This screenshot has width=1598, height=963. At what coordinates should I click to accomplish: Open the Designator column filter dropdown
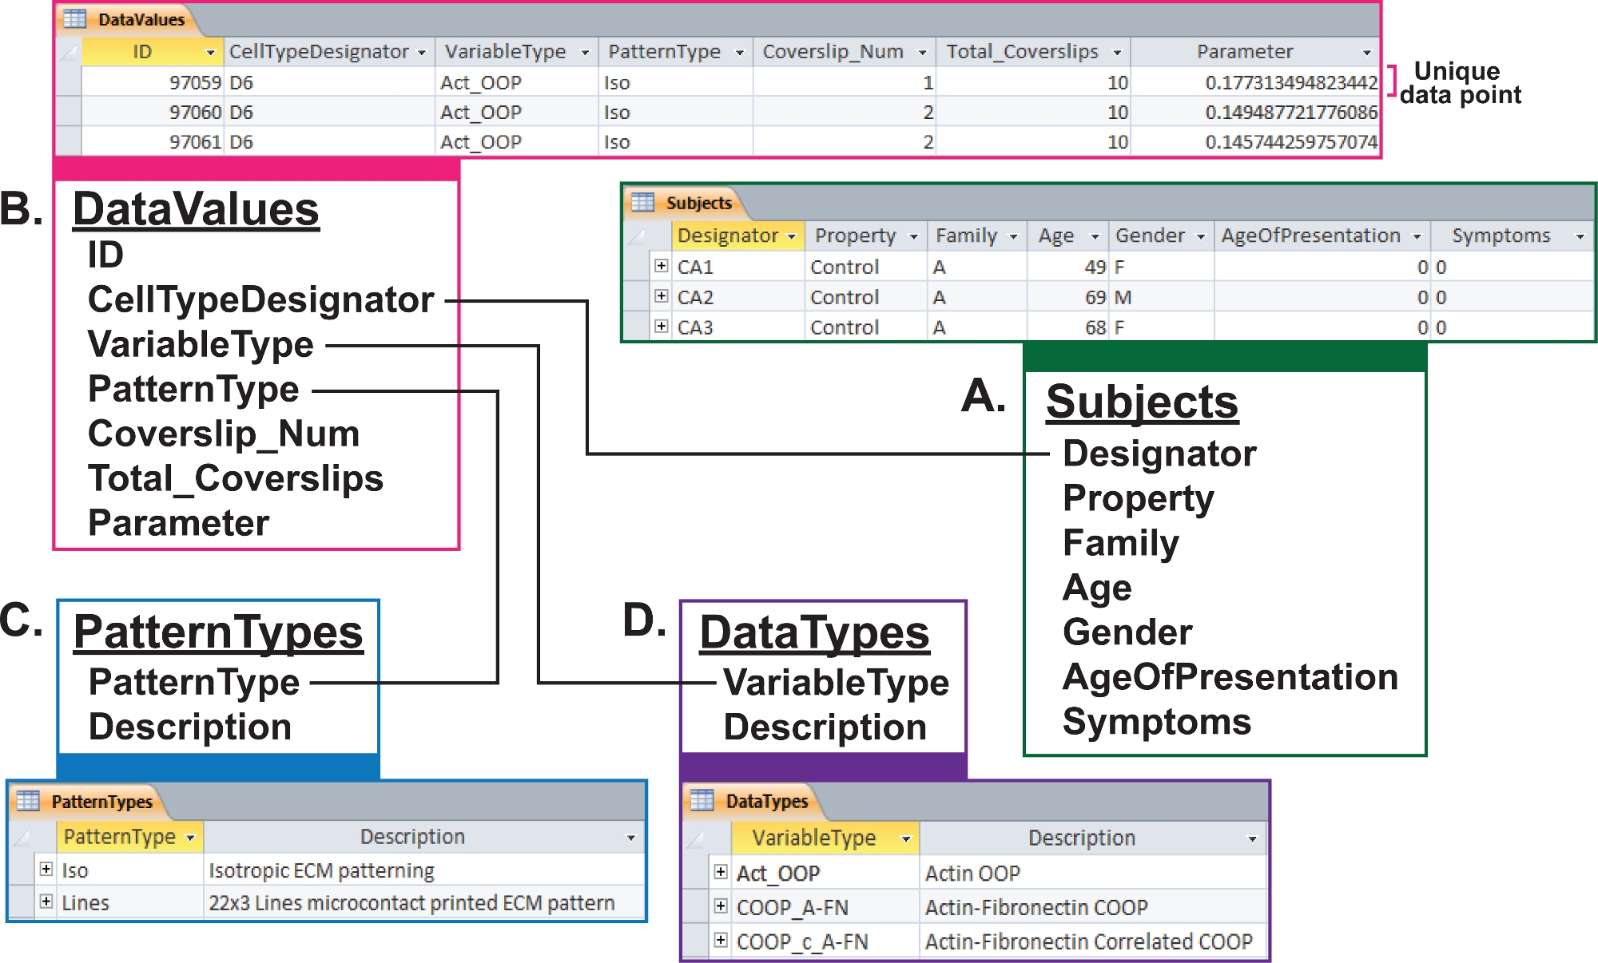(792, 237)
